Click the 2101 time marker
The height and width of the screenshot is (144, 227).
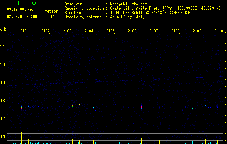point(25,31)
